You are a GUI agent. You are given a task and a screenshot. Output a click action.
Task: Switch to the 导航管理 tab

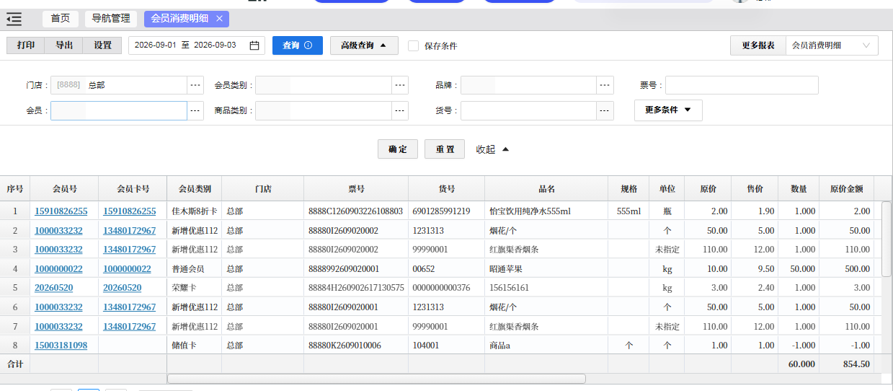coord(111,19)
